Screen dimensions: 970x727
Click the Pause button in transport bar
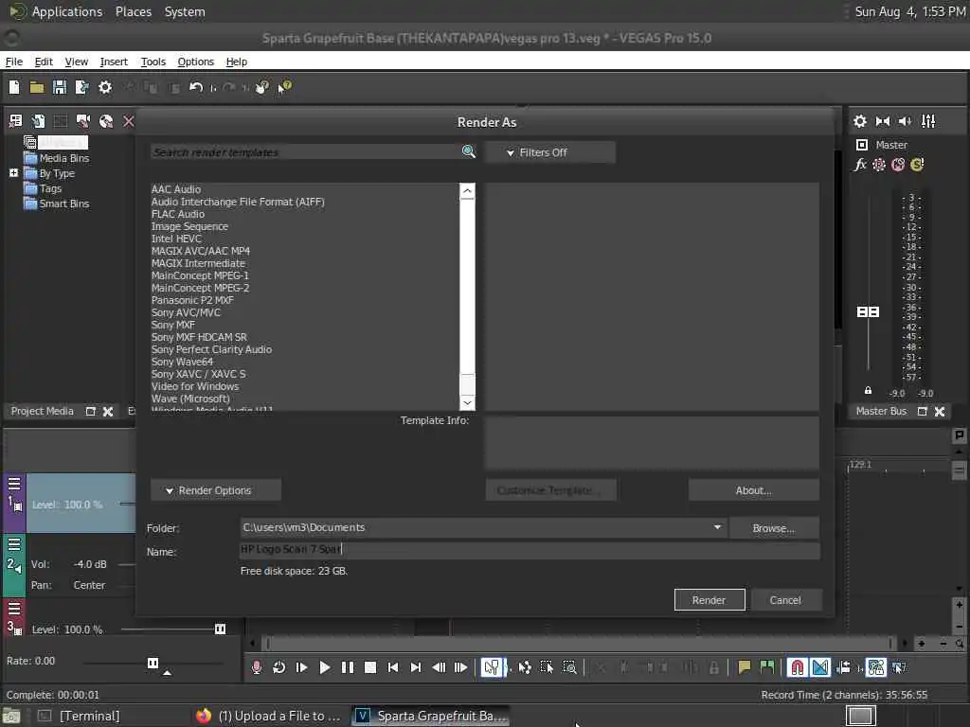coord(347,667)
